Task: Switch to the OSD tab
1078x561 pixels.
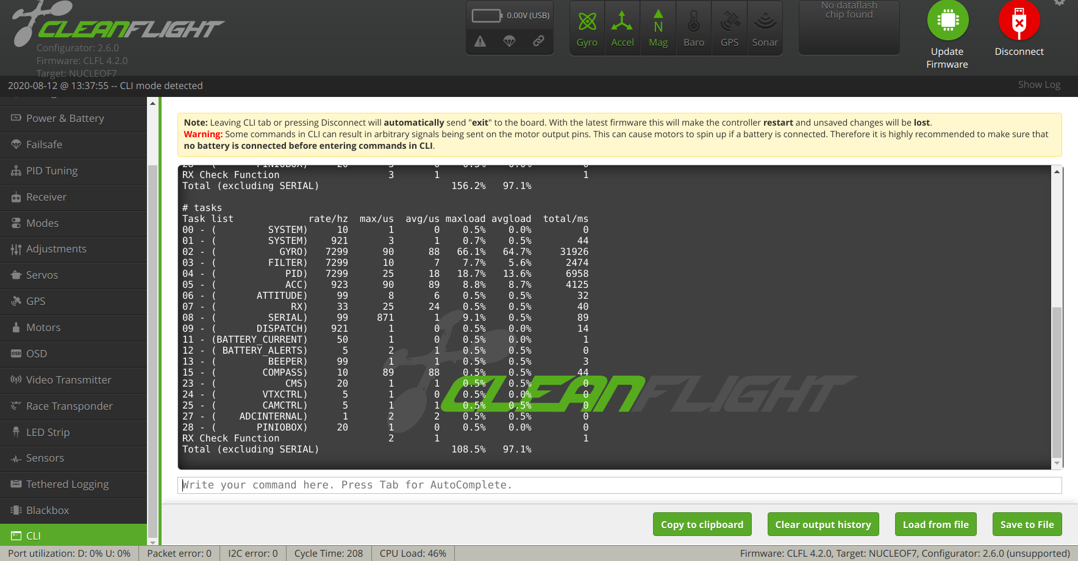Action: click(x=35, y=354)
